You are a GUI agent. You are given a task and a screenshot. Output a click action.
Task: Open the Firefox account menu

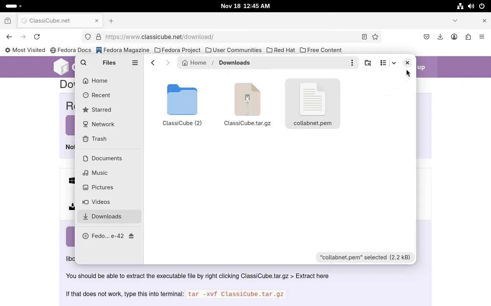pyautogui.click(x=454, y=37)
